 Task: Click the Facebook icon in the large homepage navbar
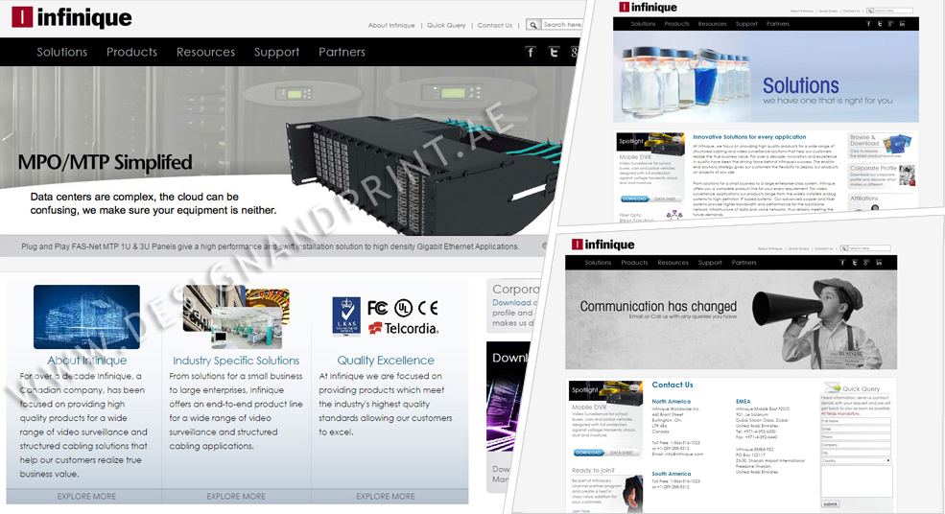point(530,52)
